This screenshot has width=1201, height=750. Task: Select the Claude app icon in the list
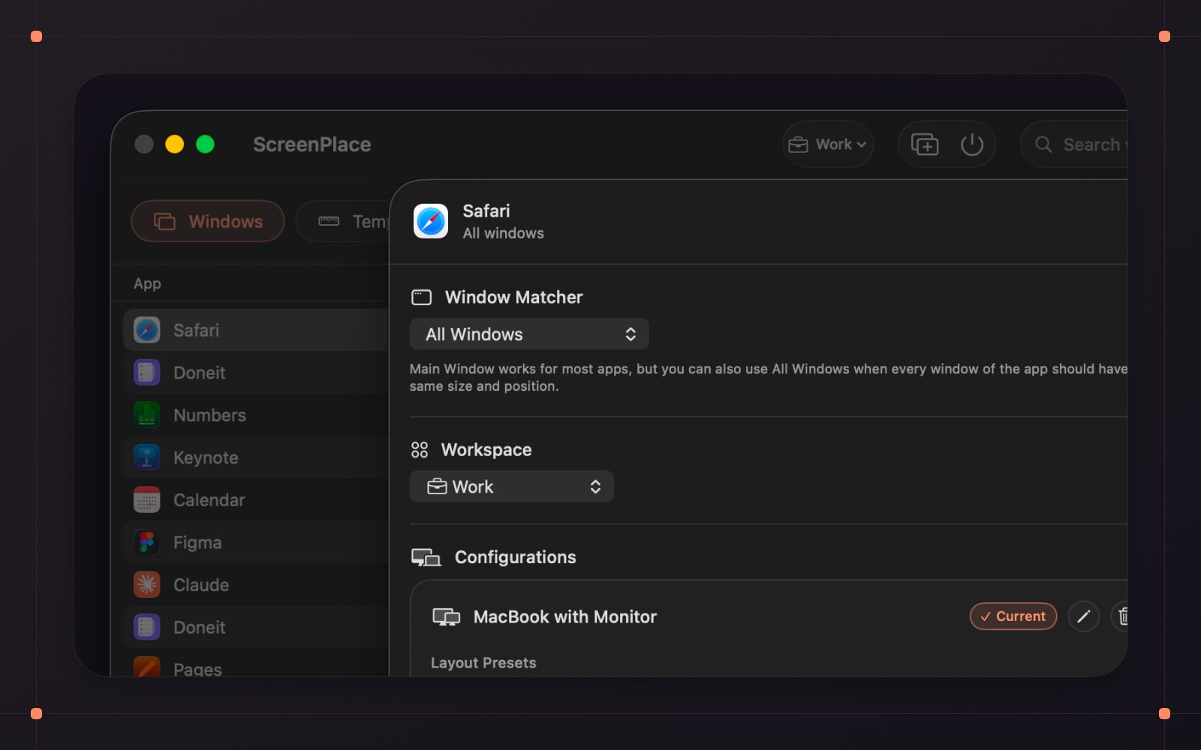[147, 585]
